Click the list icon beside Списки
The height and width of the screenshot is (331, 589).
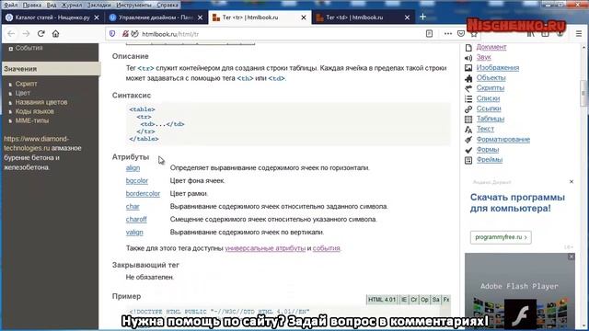click(x=468, y=98)
